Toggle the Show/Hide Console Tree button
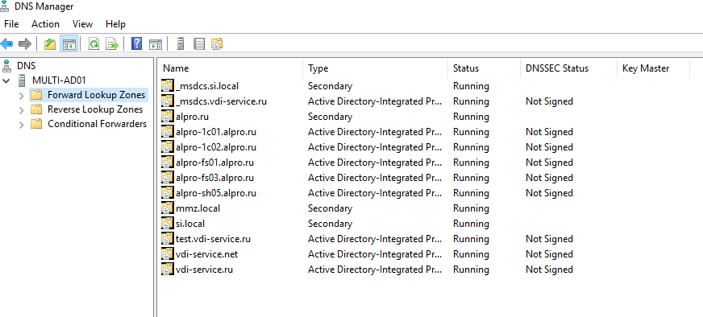 coord(69,44)
